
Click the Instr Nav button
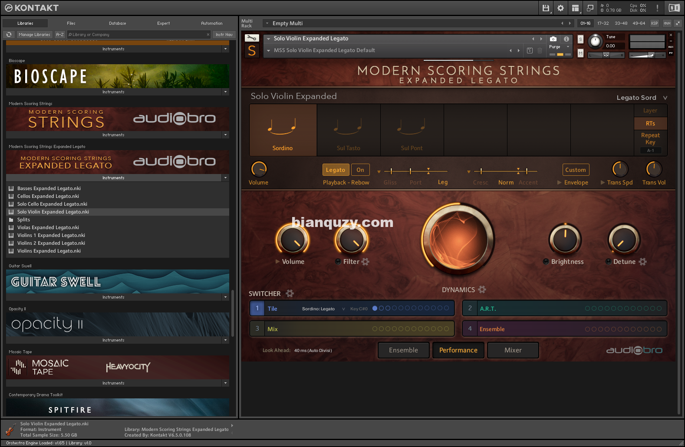point(224,34)
